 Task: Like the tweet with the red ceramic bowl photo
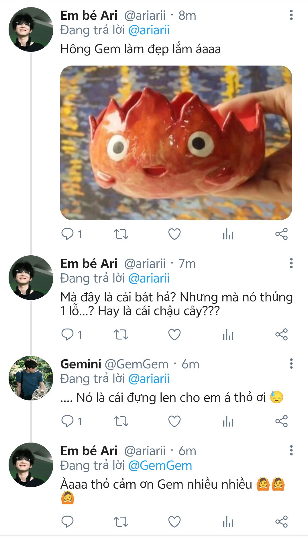tap(174, 234)
